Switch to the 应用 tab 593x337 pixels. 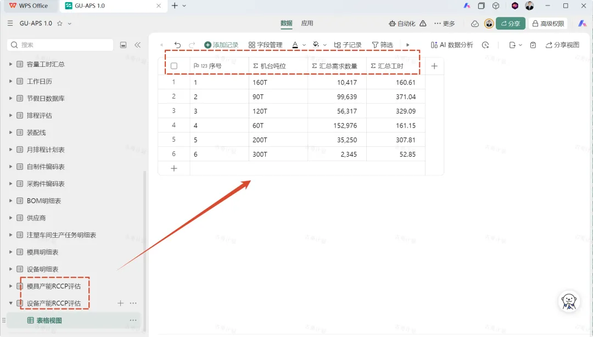pyautogui.click(x=307, y=24)
